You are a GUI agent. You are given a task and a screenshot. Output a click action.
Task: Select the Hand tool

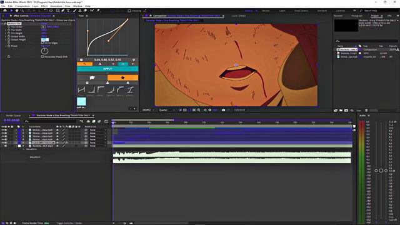(17, 11)
